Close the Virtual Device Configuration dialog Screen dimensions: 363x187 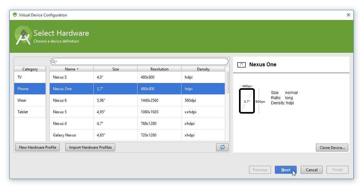[x=348, y=15]
